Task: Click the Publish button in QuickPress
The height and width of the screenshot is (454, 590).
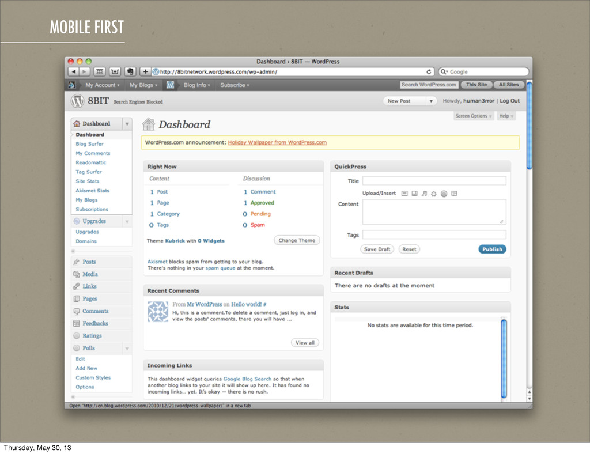Action: (x=492, y=249)
